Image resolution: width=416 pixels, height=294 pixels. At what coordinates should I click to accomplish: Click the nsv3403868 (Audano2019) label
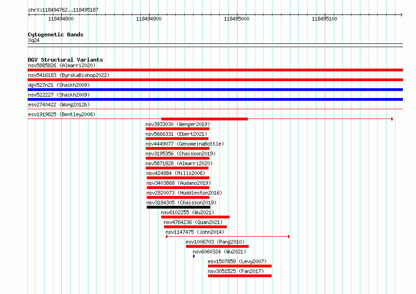(x=179, y=183)
